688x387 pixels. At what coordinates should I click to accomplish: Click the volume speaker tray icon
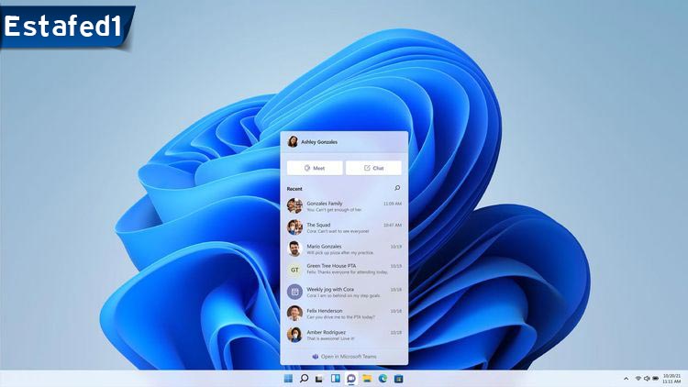click(647, 379)
